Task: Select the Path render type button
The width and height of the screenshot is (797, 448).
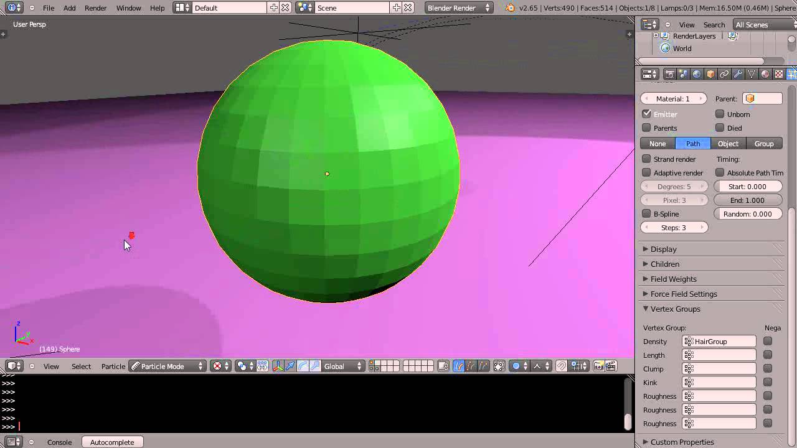Action: pyautogui.click(x=693, y=144)
